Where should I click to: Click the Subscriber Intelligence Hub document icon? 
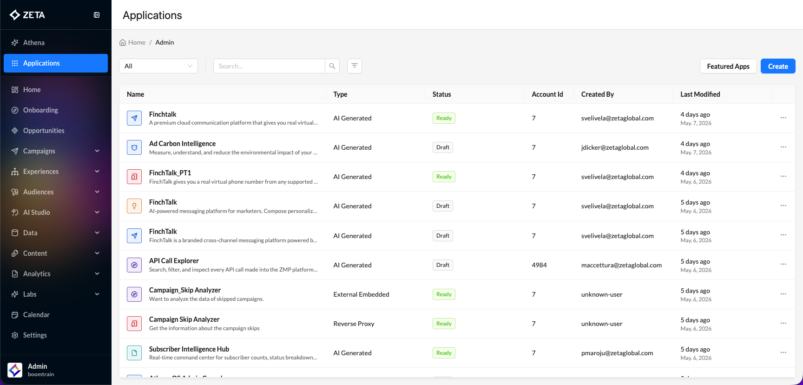pyautogui.click(x=134, y=353)
